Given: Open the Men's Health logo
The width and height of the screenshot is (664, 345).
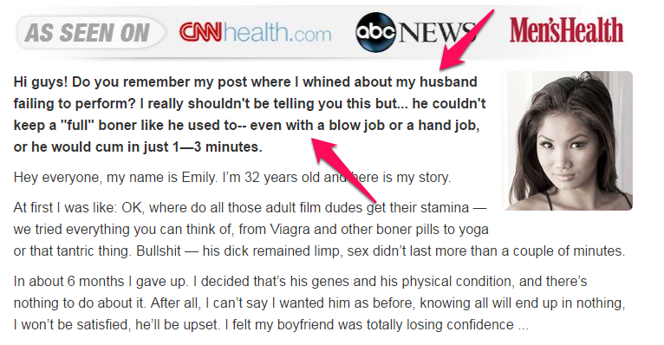Looking at the screenshot, I should (567, 30).
